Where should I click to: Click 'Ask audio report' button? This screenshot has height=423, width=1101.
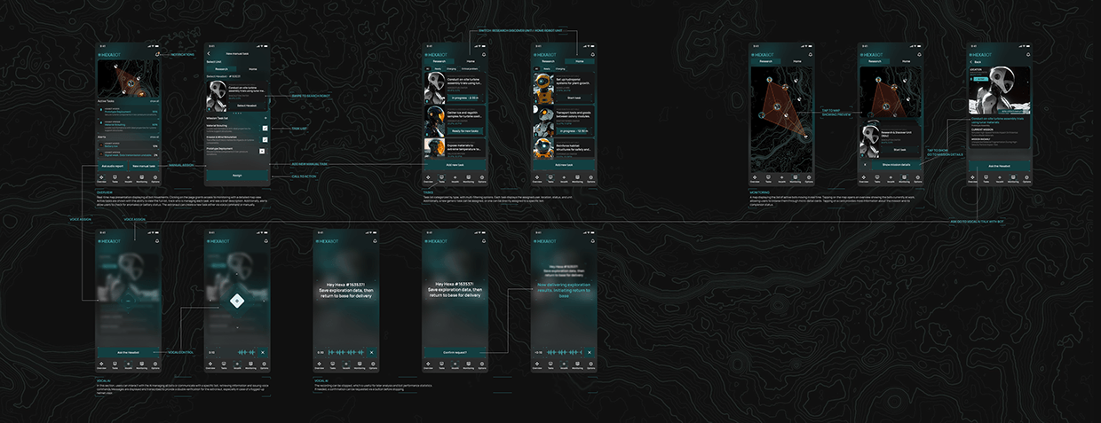(112, 166)
